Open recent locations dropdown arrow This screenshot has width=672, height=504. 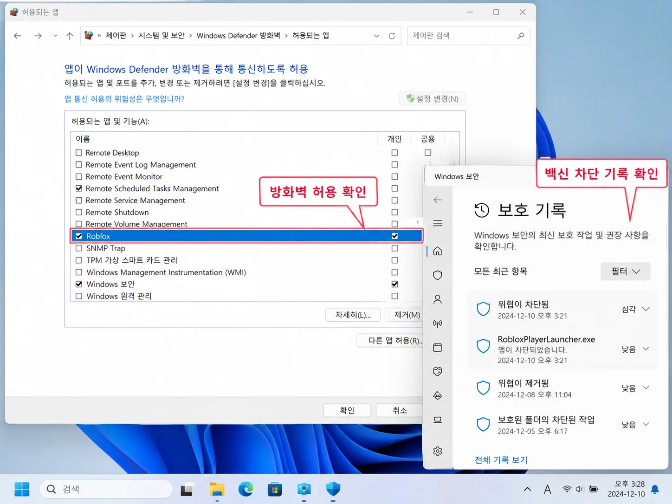pyautogui.click(x=55, y=36)
